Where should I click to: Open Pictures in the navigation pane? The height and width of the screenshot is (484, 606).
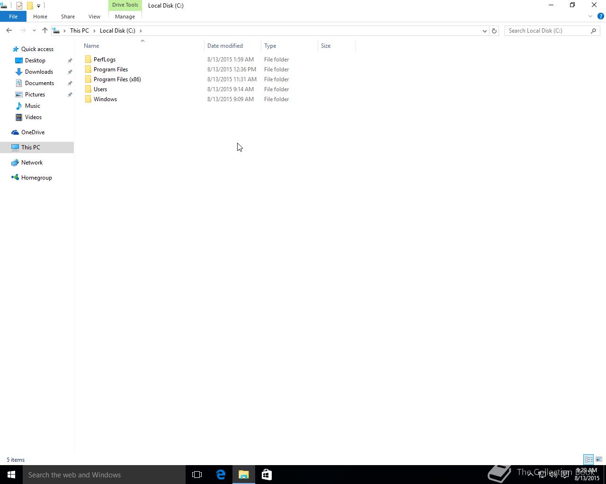click(x=35, y=95)
